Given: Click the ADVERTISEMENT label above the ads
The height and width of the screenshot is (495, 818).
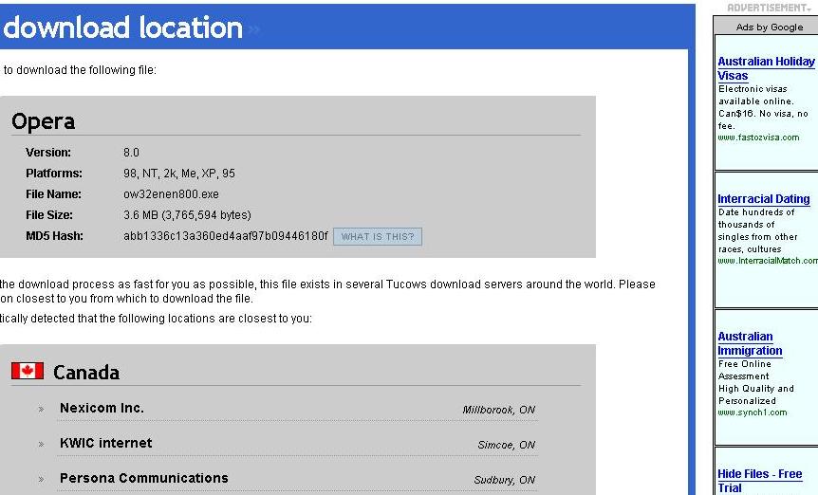Looking at the screenshot, I should click(x=769, y=8).
